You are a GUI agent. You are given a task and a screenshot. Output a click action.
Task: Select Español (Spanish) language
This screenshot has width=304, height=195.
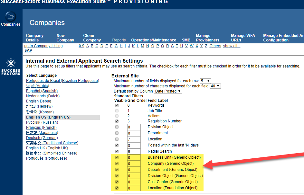[42, 91]
